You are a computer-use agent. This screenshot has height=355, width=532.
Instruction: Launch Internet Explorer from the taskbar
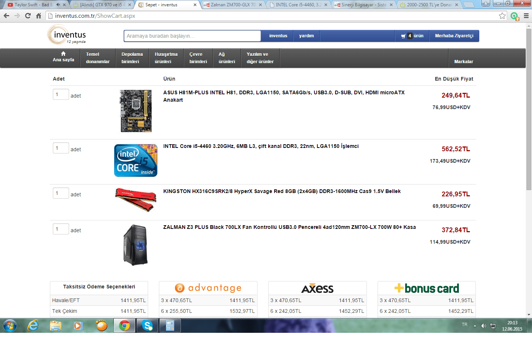(x=33, y=326)
